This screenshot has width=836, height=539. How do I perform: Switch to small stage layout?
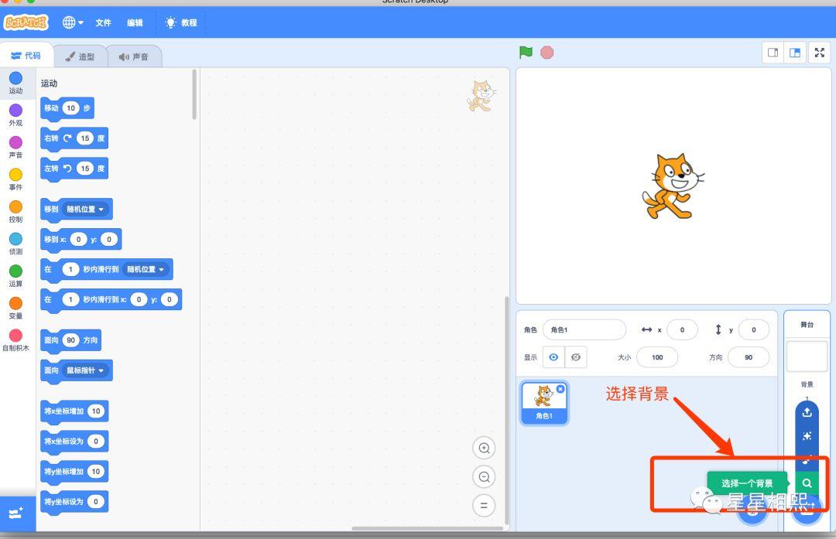coord(773,52)
